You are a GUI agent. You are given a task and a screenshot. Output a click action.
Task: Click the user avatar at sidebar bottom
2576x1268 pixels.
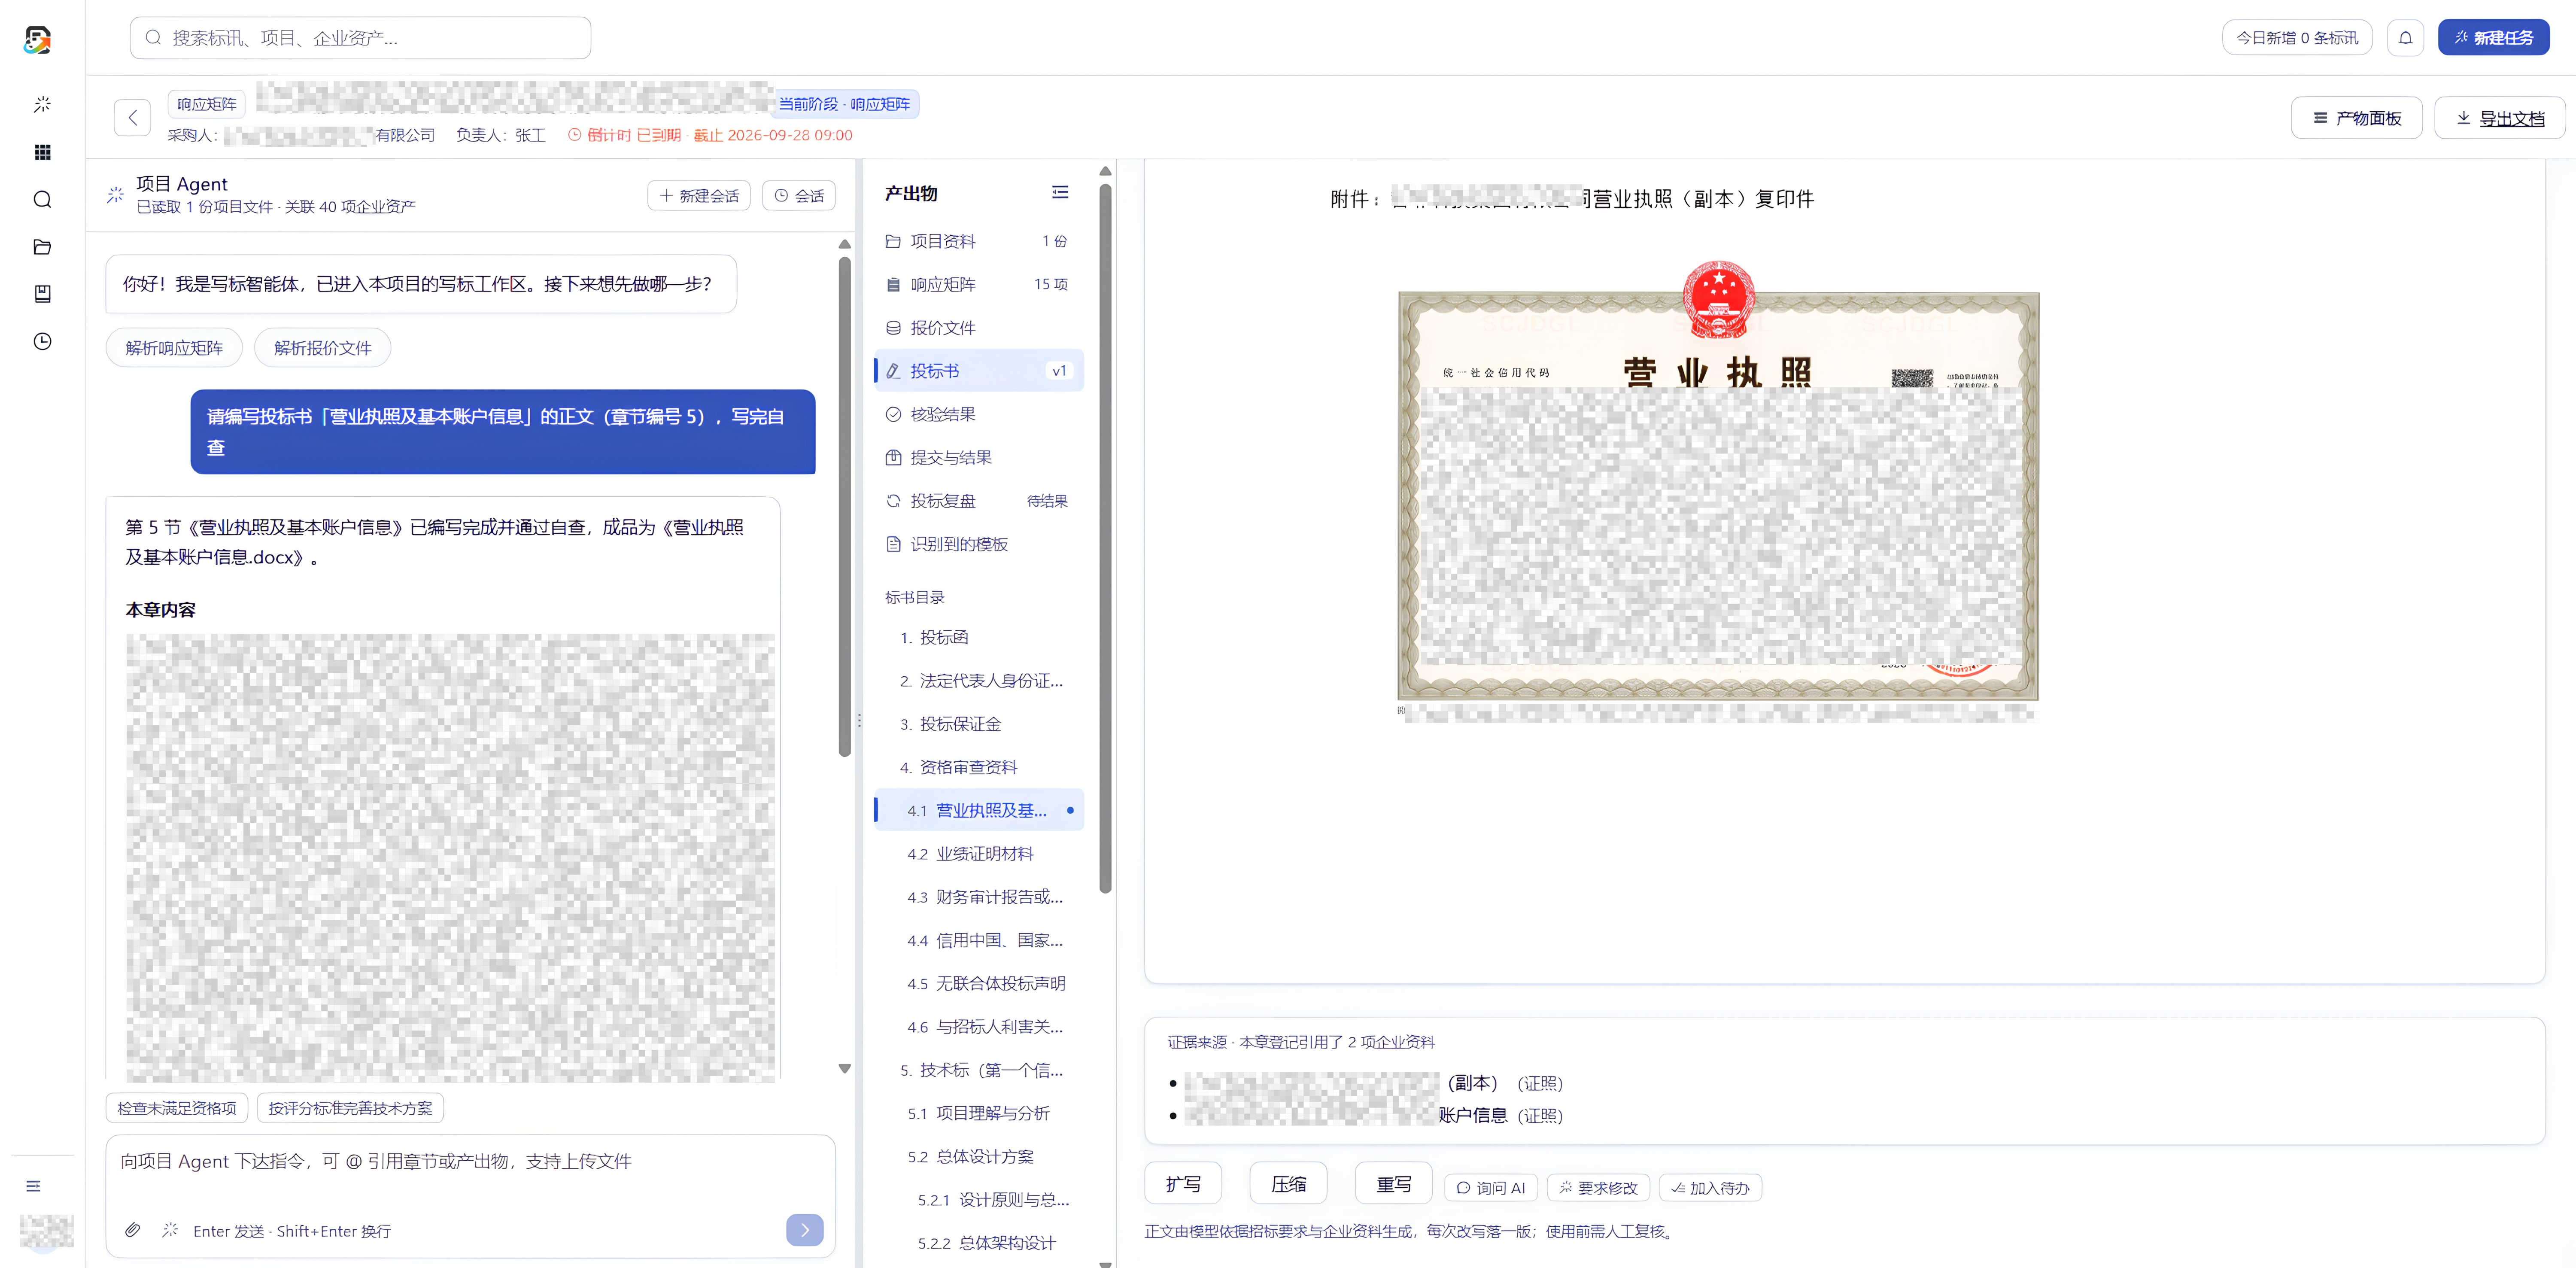[46, 1231]
